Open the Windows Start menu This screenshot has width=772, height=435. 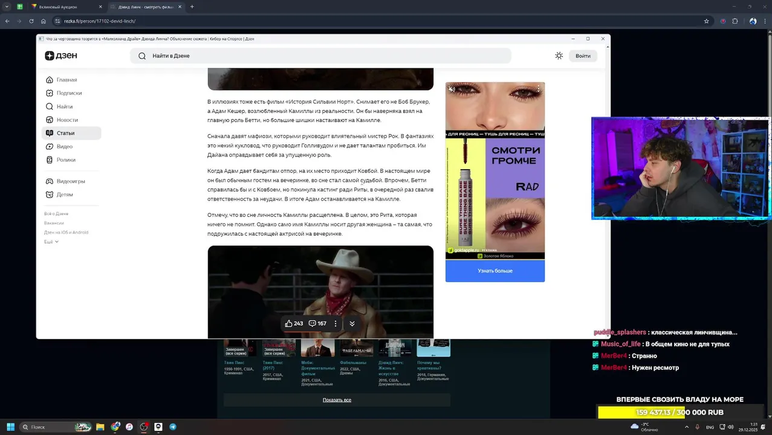pos(10,427)
